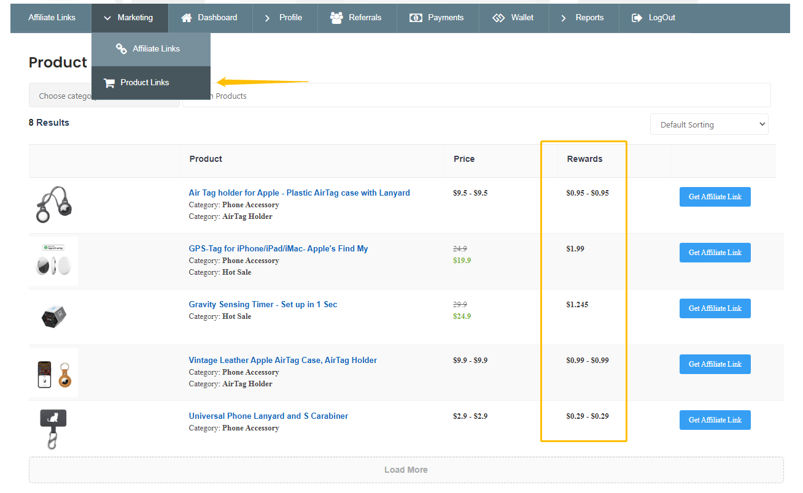Click the Wallet diamond icon

(x=498, y=18)
